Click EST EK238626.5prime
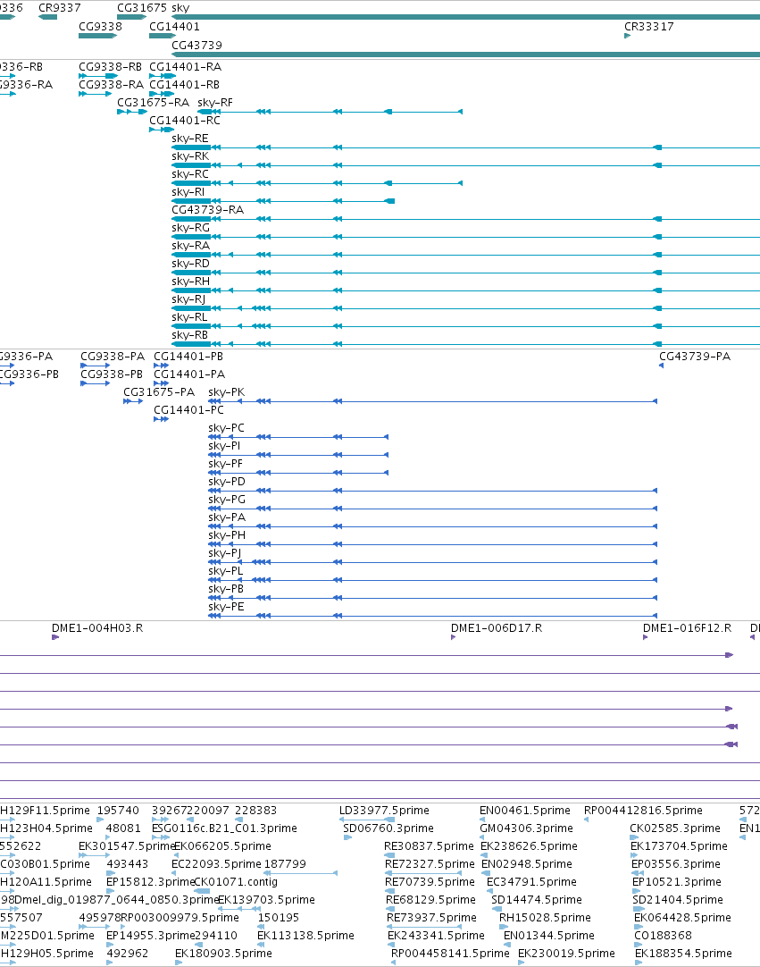Image resolution: width=760 pixels, height=967 pixels. point(529,846)
